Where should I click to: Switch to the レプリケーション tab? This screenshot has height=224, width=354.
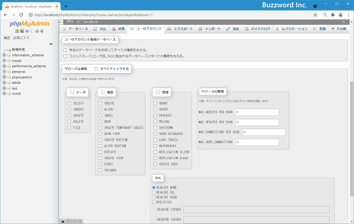click(291, 29)
